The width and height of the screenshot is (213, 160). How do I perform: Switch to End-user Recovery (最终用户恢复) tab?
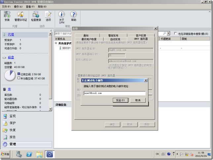[x=89, y=39]
